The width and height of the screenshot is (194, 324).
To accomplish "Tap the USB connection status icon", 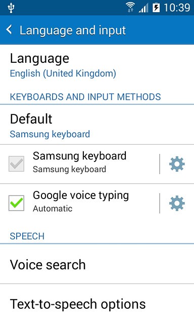I will (x=11, y=8).
